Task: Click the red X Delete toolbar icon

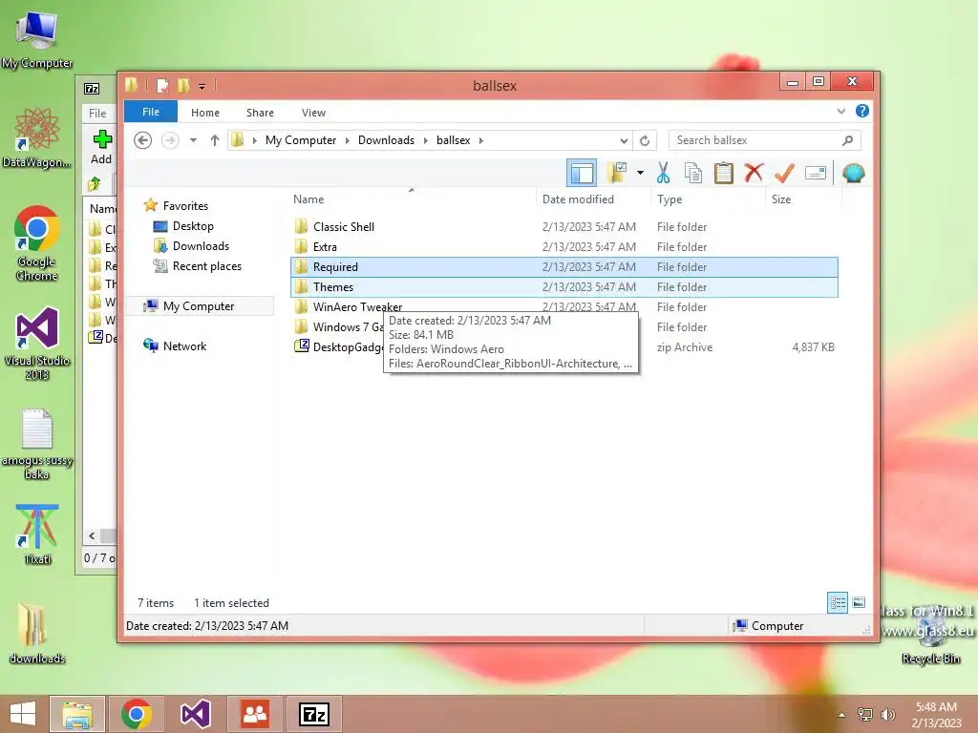Action: click(755, 173)
